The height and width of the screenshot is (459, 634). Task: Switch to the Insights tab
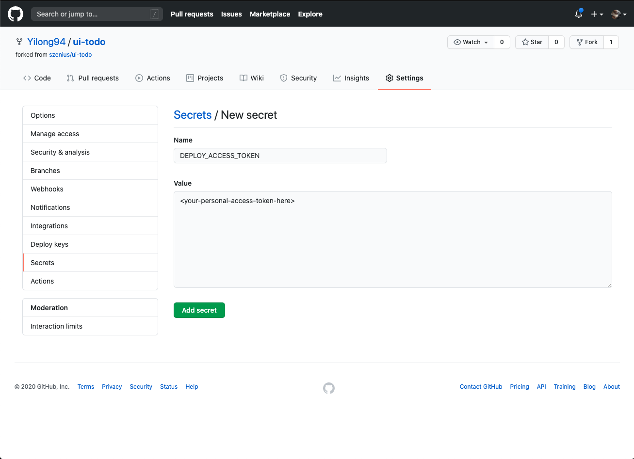(x=351, y=78)
